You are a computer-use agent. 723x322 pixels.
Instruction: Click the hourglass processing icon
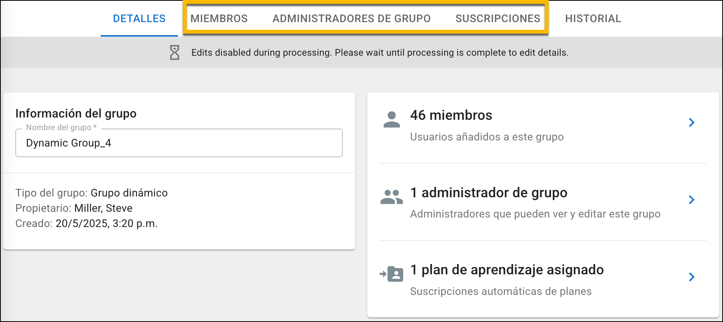tap(174, 53)
